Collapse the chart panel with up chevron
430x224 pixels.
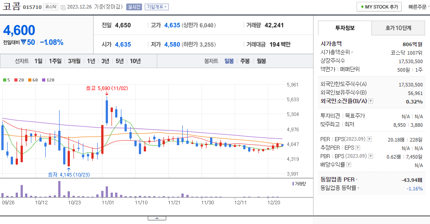(157, 218)
